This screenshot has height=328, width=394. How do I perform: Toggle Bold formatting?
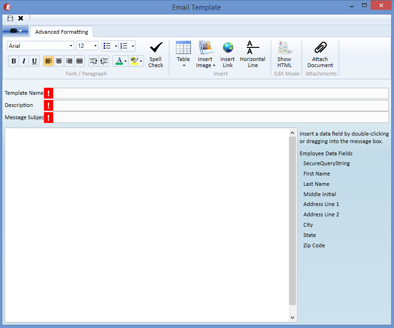coord(14,61)
